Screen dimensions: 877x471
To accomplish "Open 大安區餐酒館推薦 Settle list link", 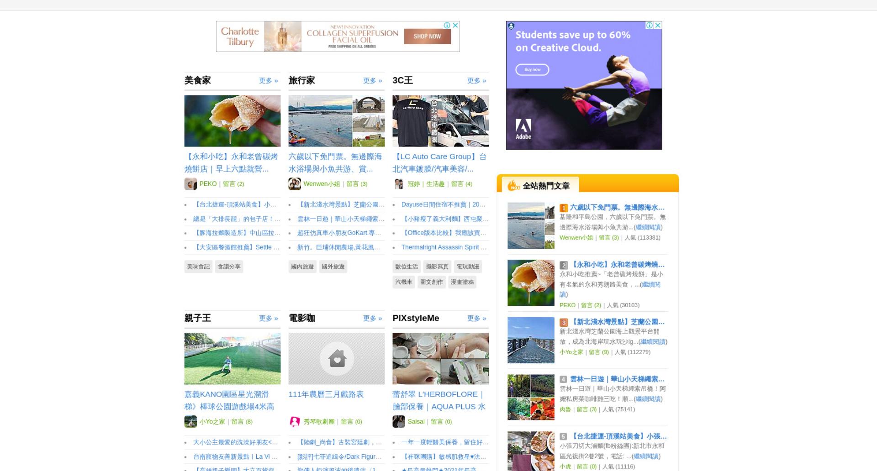I will click(236, 247).
